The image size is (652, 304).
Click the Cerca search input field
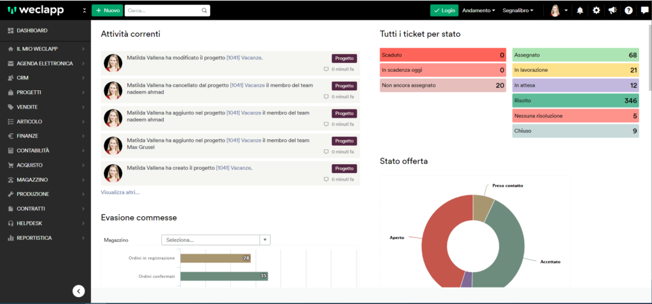(x=163, y=10)
